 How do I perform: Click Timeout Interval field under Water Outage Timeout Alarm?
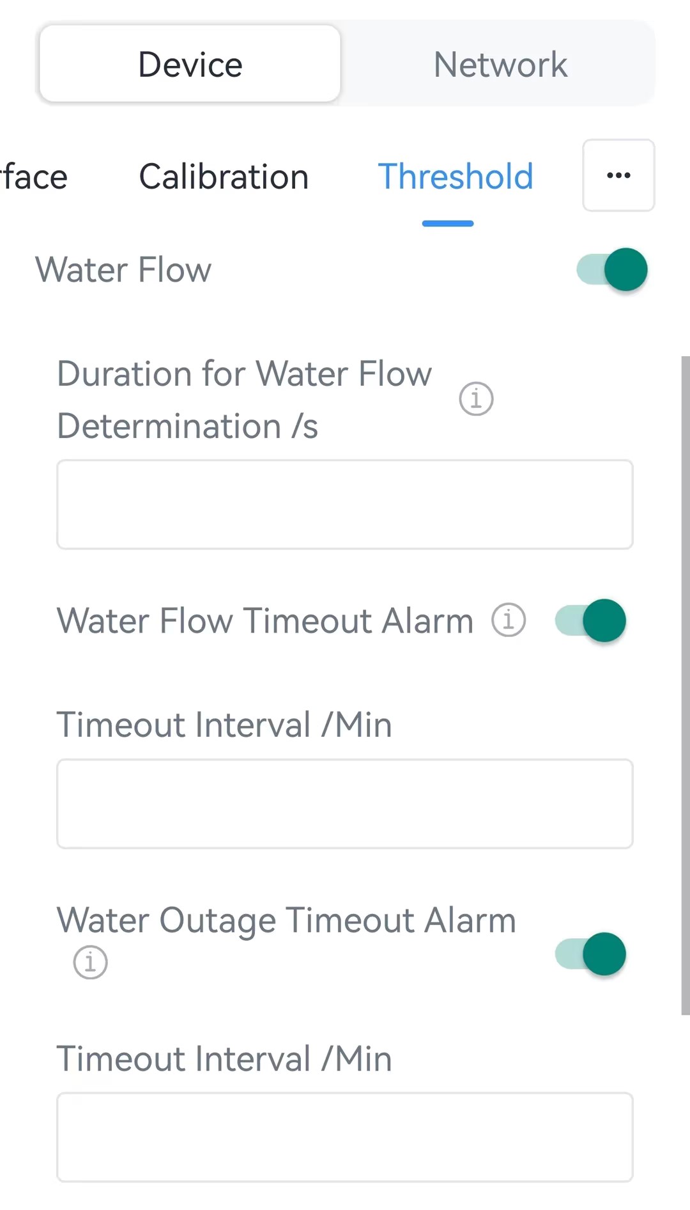click(x=345, y=1137)
